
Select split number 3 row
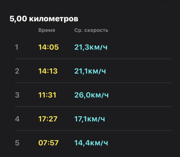(x=94, y=95)
